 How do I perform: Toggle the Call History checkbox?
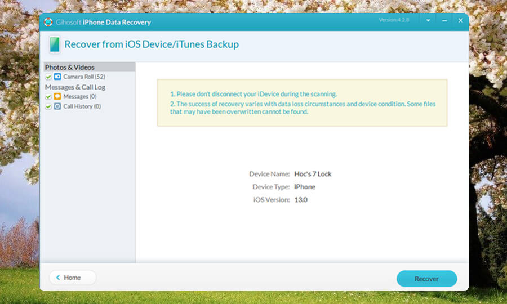pos(48,106)
